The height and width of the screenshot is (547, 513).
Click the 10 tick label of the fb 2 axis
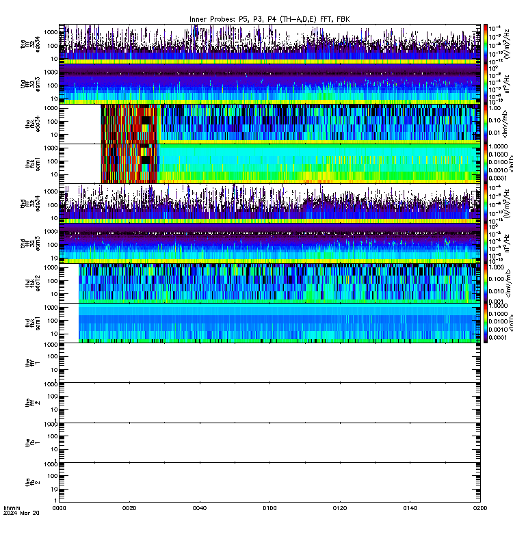pyautogui.click(x=55, y=490)
